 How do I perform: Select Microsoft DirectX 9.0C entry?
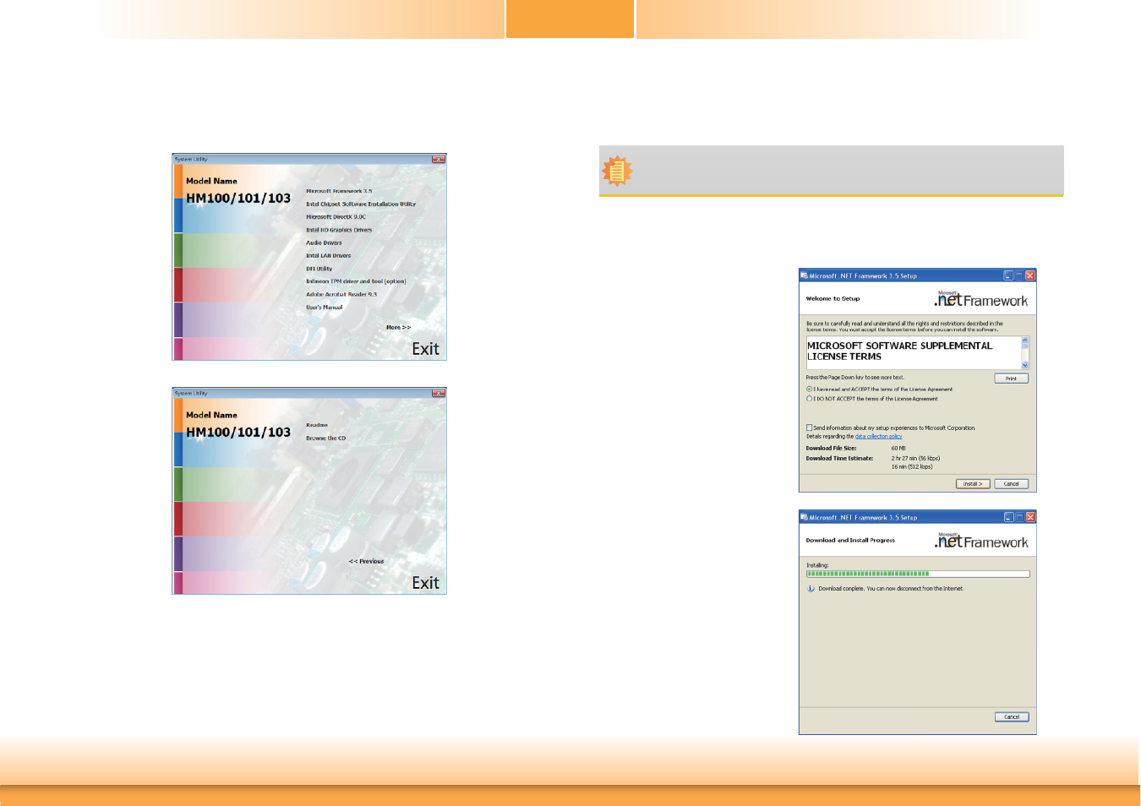coord(336,217)
